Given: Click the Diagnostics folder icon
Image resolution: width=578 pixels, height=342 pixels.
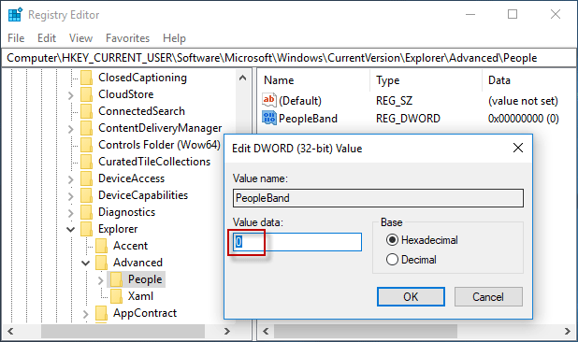Looking at the screenshot, I should click(87, 212).
